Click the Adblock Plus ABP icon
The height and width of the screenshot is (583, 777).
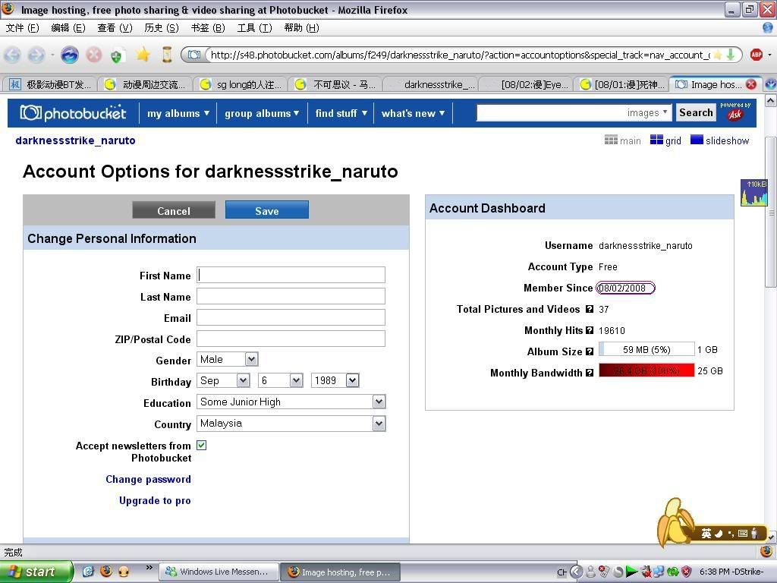pos(756,55)
